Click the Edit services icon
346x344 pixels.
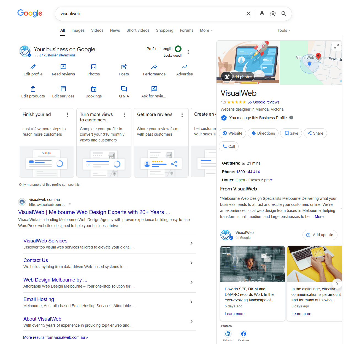pyautogui.click(x=63, y=89)
